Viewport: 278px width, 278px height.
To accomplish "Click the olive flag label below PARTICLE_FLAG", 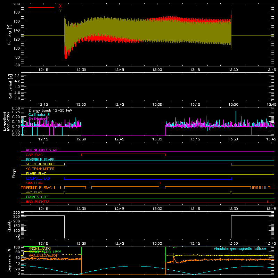I will (x=34, y=192).
